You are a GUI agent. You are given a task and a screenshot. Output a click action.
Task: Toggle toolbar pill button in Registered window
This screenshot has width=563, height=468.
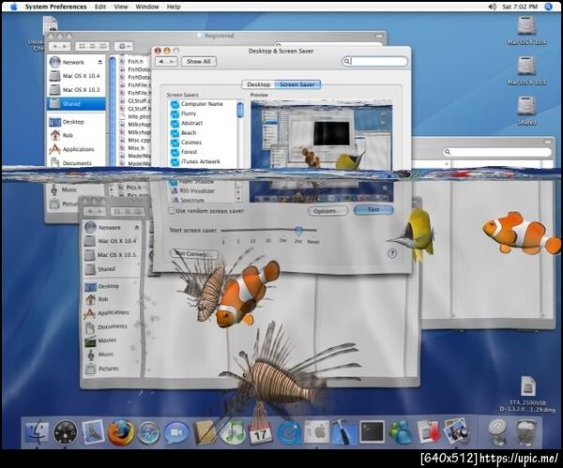379,36
